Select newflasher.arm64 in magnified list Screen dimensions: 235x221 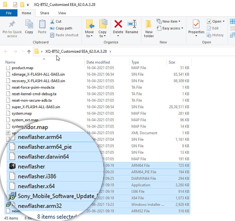[40, 137]
